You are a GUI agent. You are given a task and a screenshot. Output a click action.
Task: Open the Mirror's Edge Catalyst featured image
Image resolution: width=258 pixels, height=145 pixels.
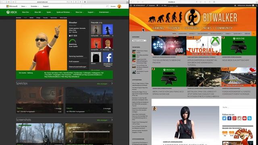click(185, 122)
